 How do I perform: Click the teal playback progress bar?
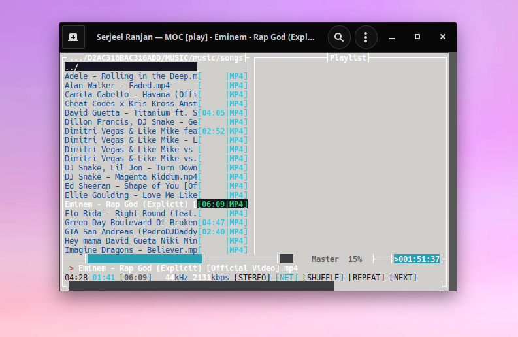pos(145,259)
